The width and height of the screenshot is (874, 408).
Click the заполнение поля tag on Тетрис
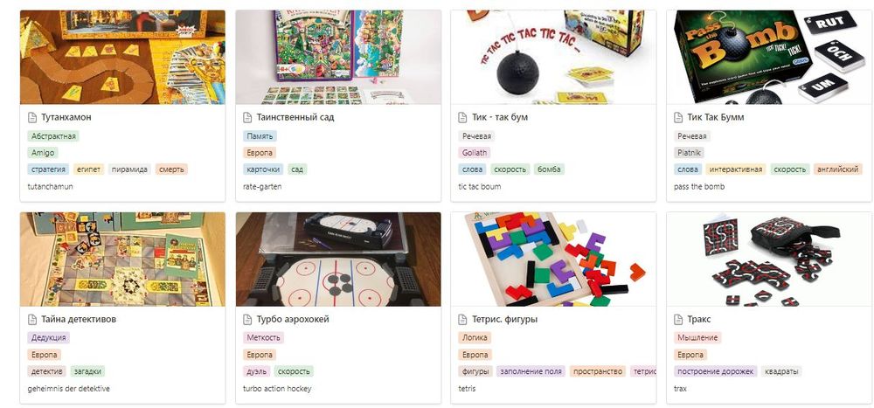pyautogui.click(x=531, y=371)
